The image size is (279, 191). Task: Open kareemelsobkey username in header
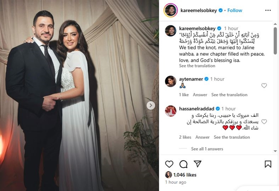click(x=198, y=10)
